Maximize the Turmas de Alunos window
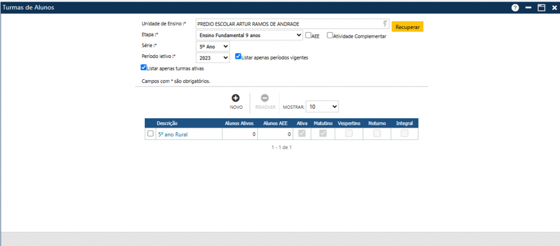Image resolution: width=560 pixels, height=246 pixels. 542,8
